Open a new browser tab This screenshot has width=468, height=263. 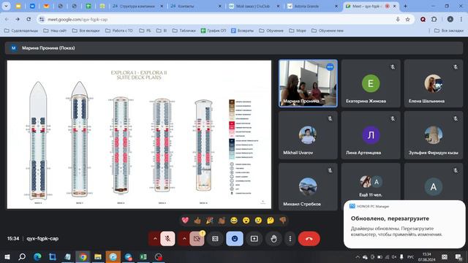(405, 6)
